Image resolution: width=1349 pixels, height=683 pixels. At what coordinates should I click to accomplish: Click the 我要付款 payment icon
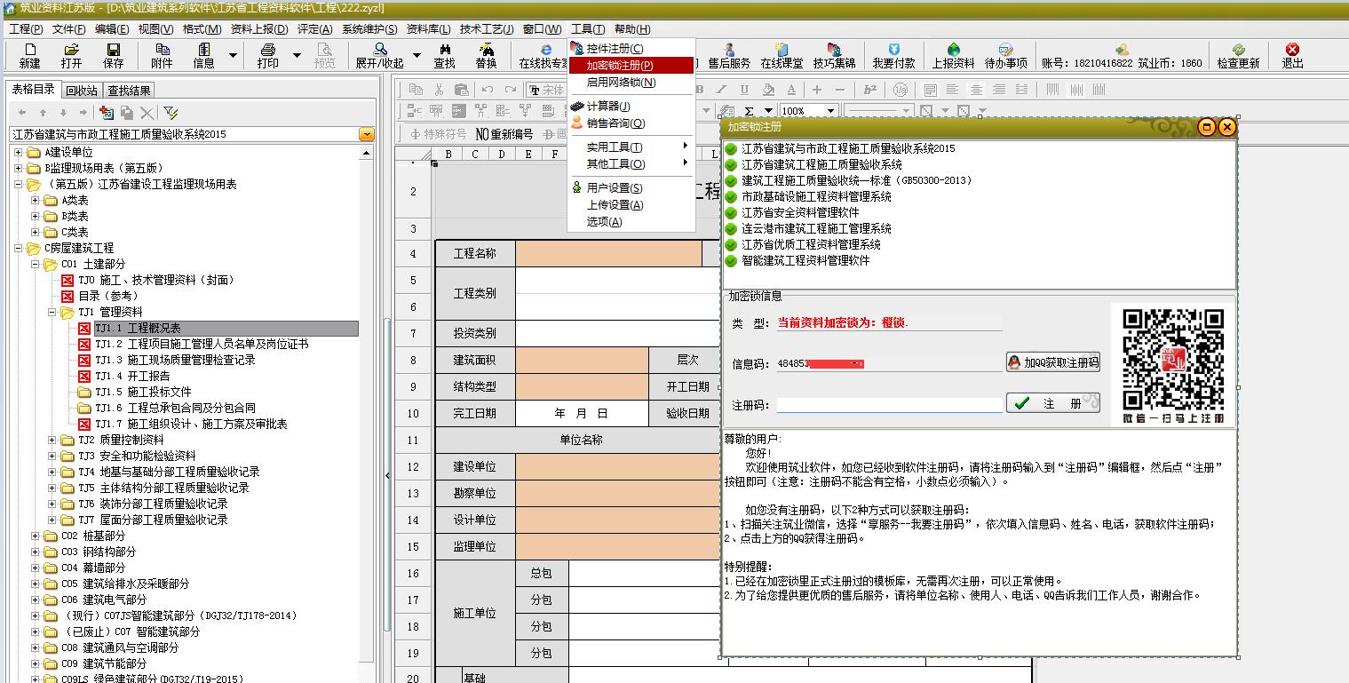click(x=893, y=56)
